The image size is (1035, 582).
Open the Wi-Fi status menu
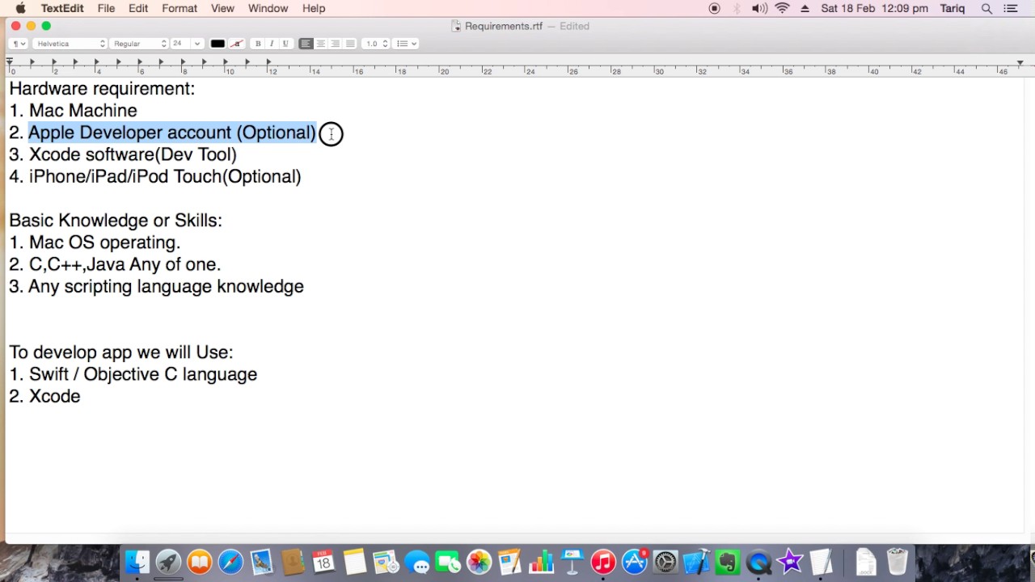(782, 8)
